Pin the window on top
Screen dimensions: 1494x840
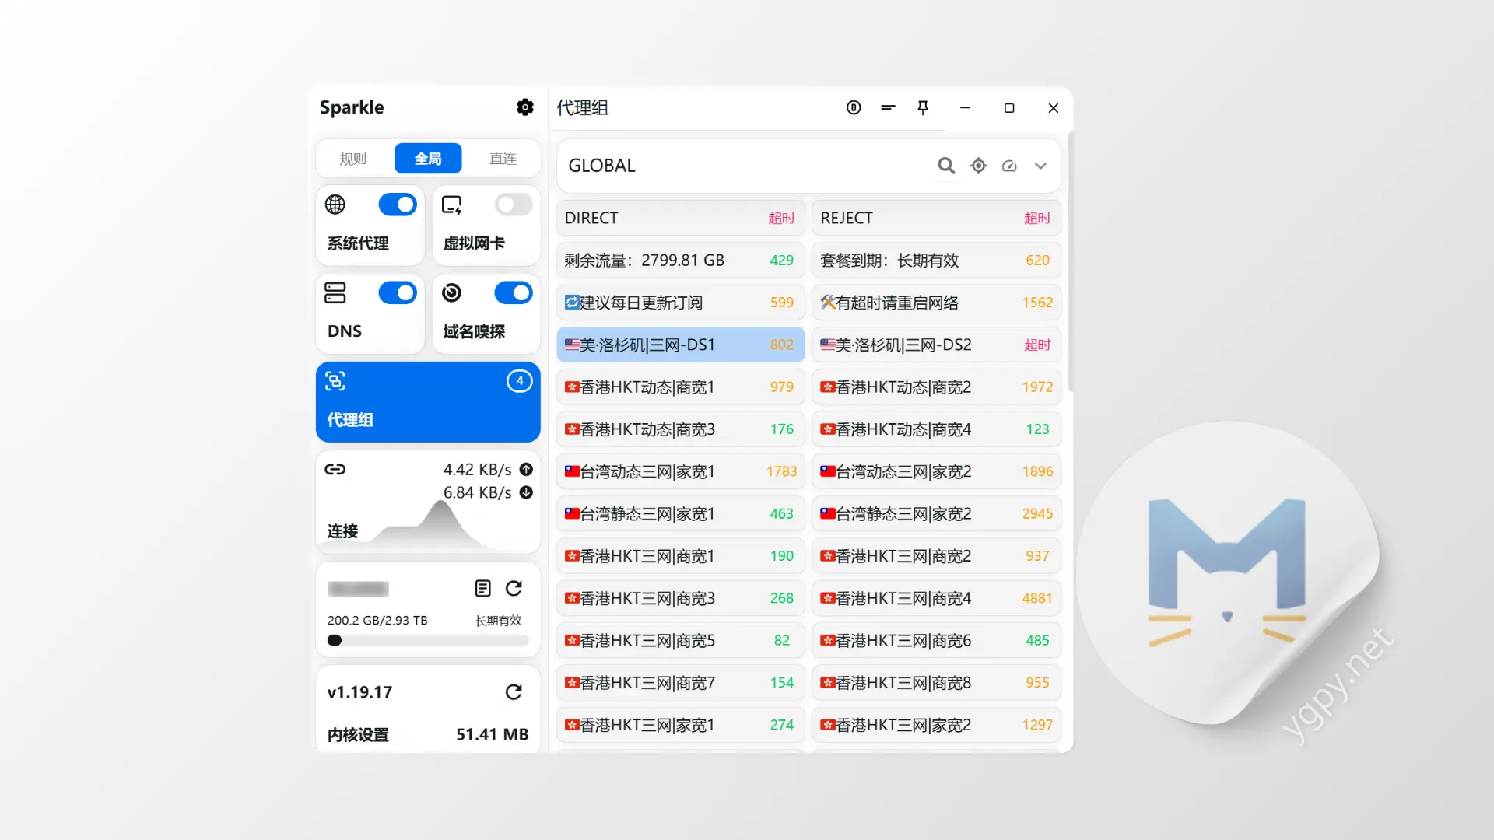click(923, 107)
